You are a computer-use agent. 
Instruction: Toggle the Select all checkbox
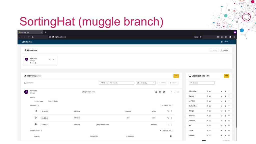25,83
